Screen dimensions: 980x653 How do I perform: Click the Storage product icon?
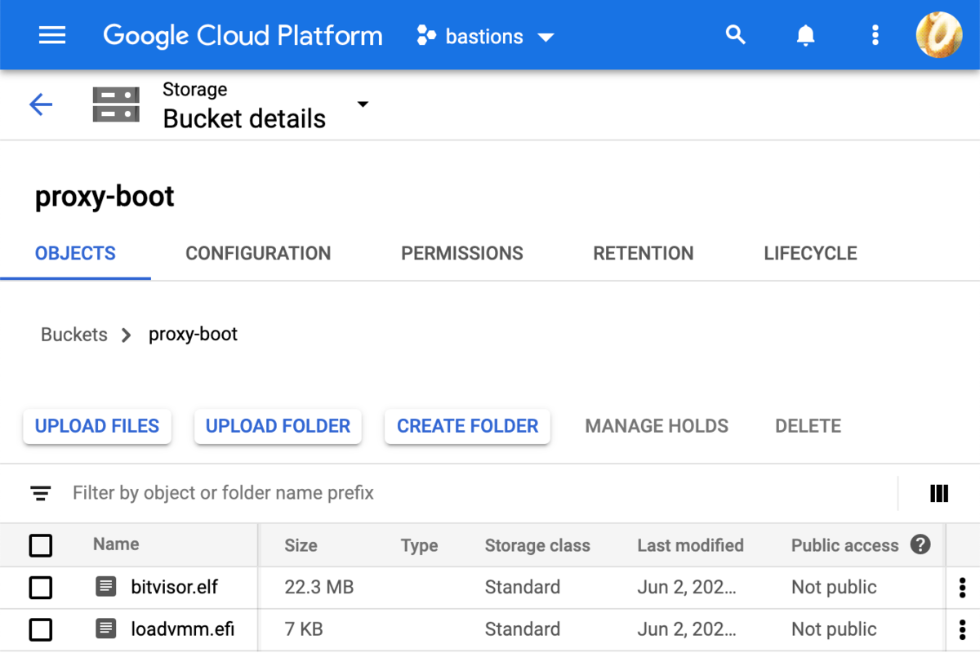(116, 104)
